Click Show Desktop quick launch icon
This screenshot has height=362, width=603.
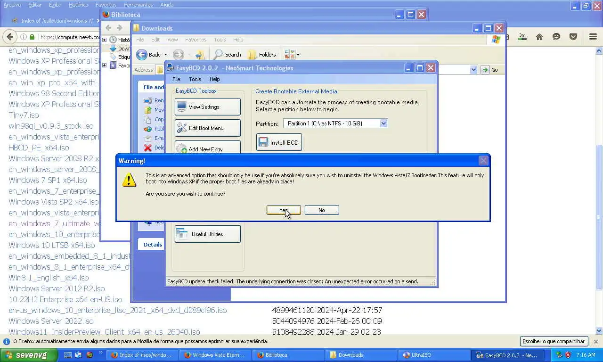[67, 355]
